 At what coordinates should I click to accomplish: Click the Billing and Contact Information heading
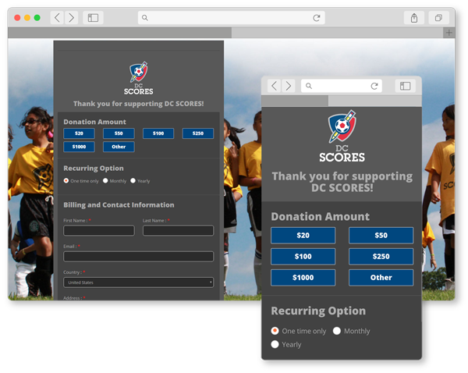point(119,205)
